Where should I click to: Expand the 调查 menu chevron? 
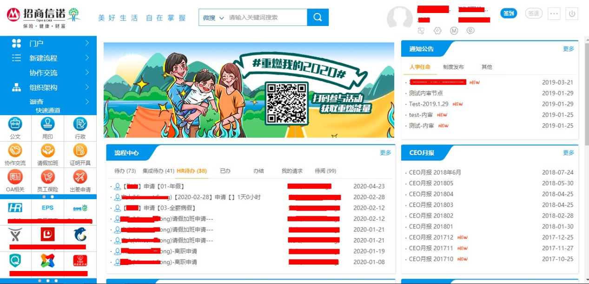pyautogui.click(x=87, y=102)
